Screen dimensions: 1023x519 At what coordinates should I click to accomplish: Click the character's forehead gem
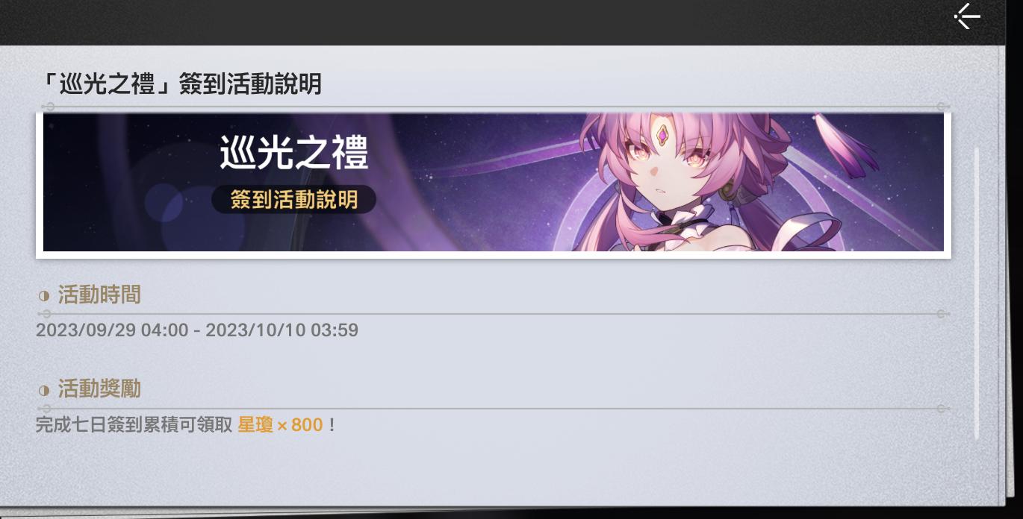tap(662, 136)
